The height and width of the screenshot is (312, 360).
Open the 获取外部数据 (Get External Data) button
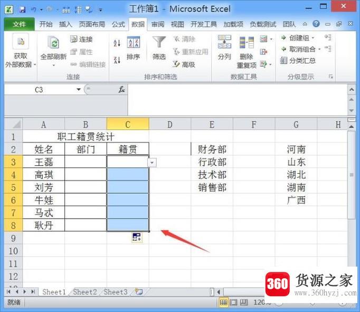tap(20, 51)
